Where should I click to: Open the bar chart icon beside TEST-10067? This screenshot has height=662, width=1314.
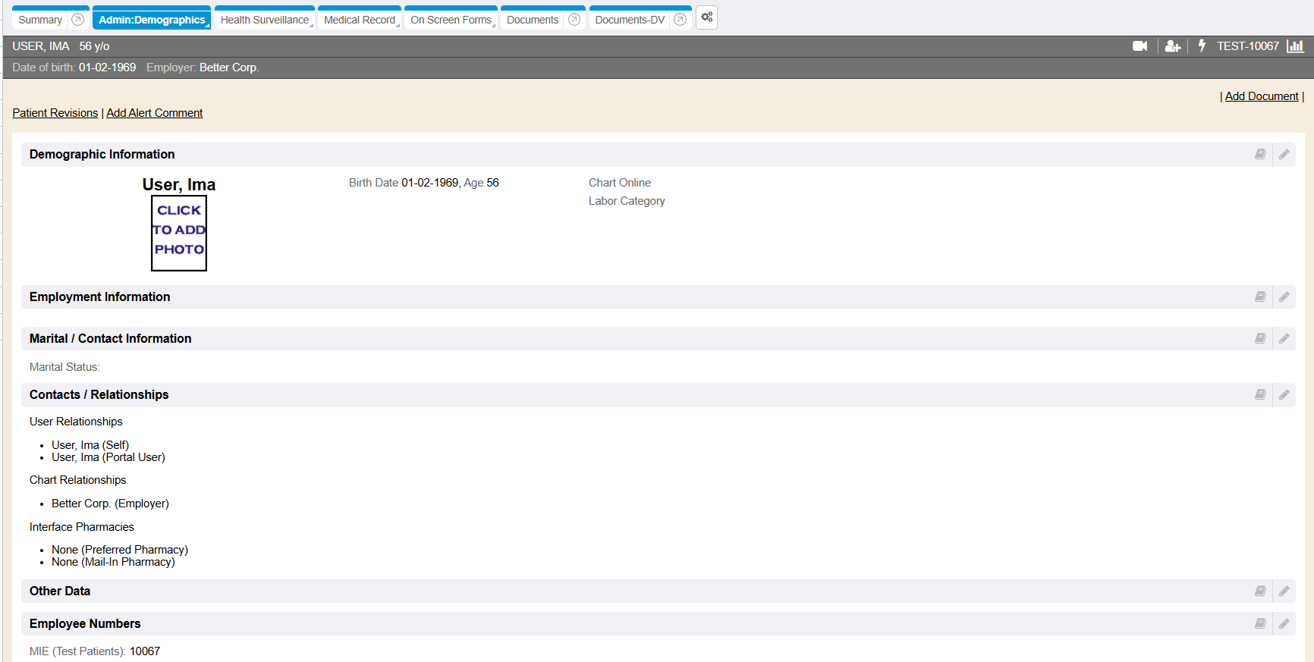point(1296,46)
